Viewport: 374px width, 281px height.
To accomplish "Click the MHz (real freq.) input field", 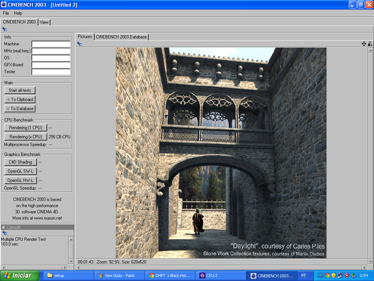I will pos(51,51).
